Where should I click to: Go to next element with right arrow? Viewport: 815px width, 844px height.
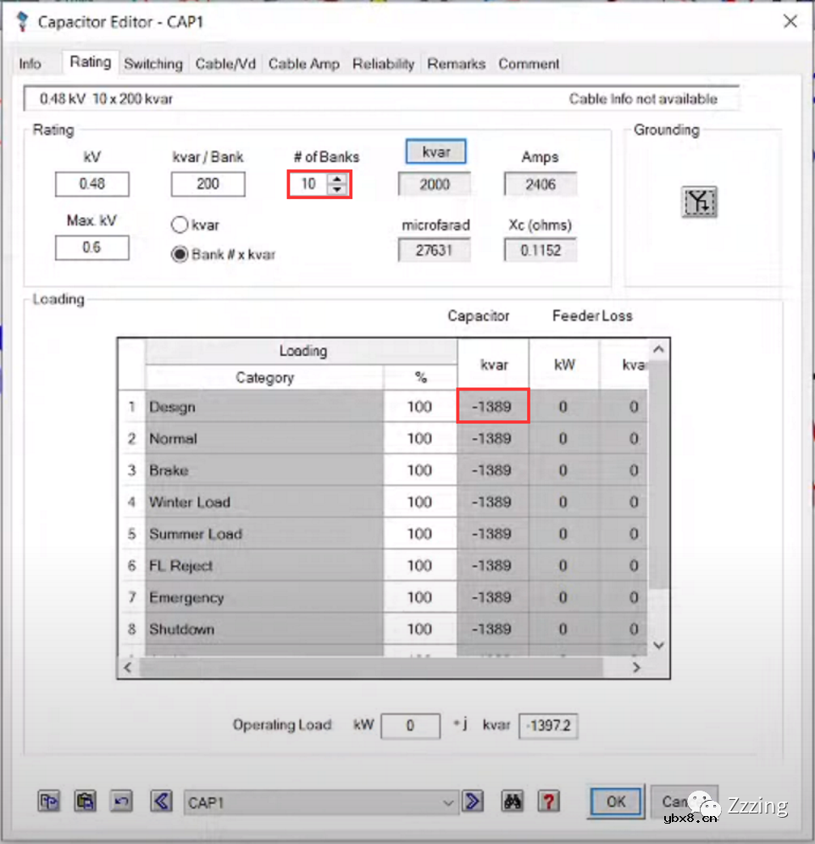pyautogui.click(x=473, y=801)
